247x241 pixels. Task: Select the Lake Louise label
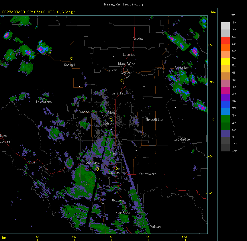click(5, 139)
